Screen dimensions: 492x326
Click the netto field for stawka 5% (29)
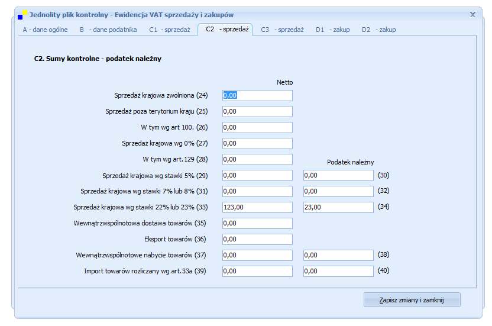click(257, 176)
